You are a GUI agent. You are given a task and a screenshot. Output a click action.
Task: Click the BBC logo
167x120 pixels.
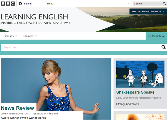pos(8,4)
